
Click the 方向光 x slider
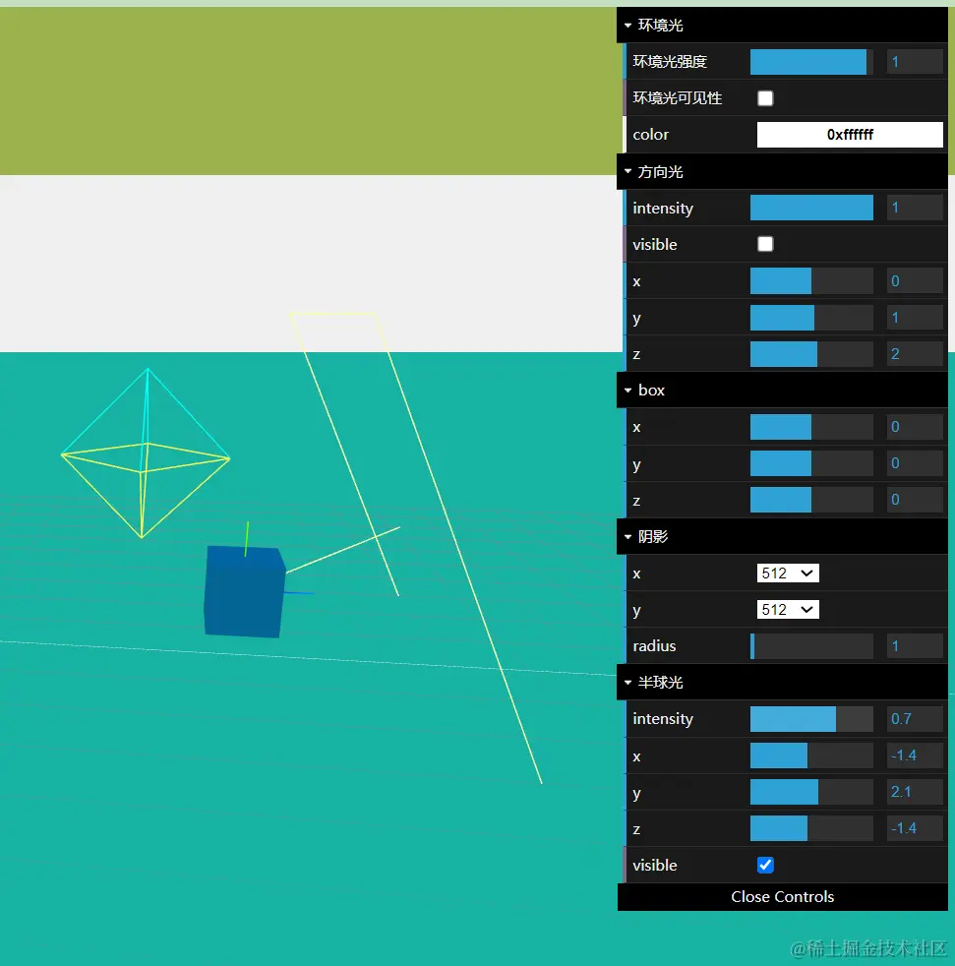[x=811, y=281]
